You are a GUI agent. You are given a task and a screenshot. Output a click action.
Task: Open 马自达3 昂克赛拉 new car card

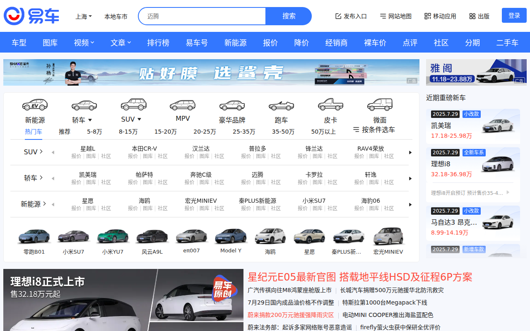tap(473, 223)
